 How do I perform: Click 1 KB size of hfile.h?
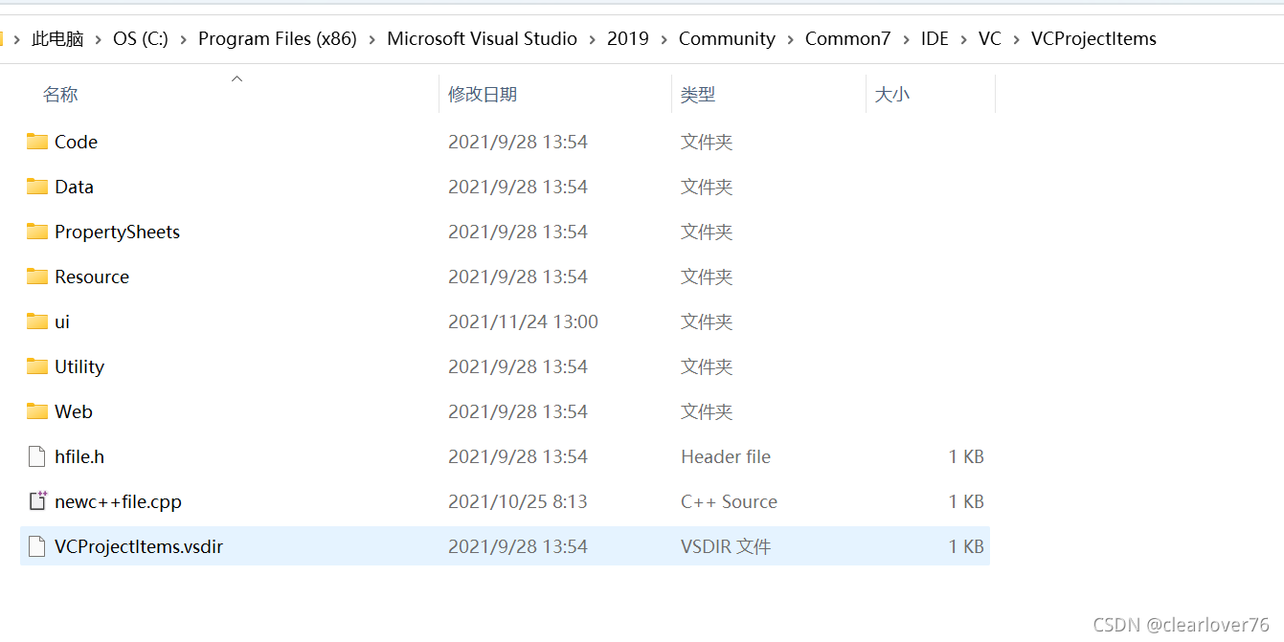[966, 456]
